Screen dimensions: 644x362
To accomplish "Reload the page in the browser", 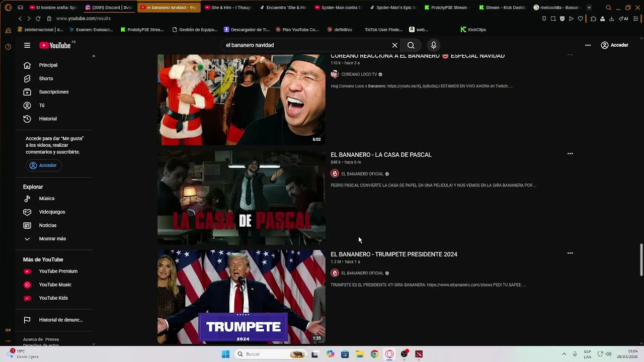I will 38,19.
